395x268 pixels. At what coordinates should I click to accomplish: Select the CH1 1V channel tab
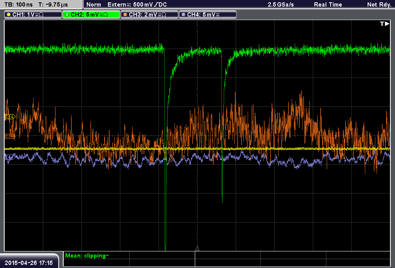tap(33, 15)
